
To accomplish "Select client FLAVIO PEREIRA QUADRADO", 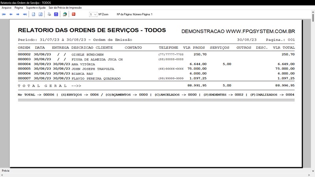I will (96, 78).
